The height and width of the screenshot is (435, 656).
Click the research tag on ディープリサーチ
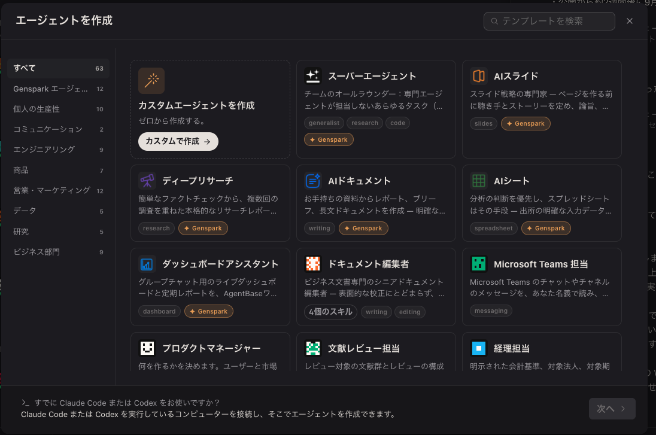pyautogui.click(x=156, y=228)
